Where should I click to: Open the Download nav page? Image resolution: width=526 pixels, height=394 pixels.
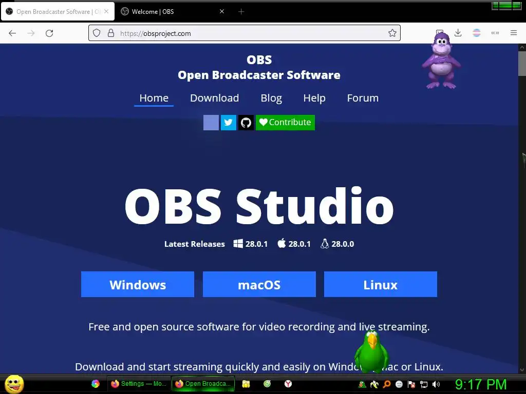(214, 98)
